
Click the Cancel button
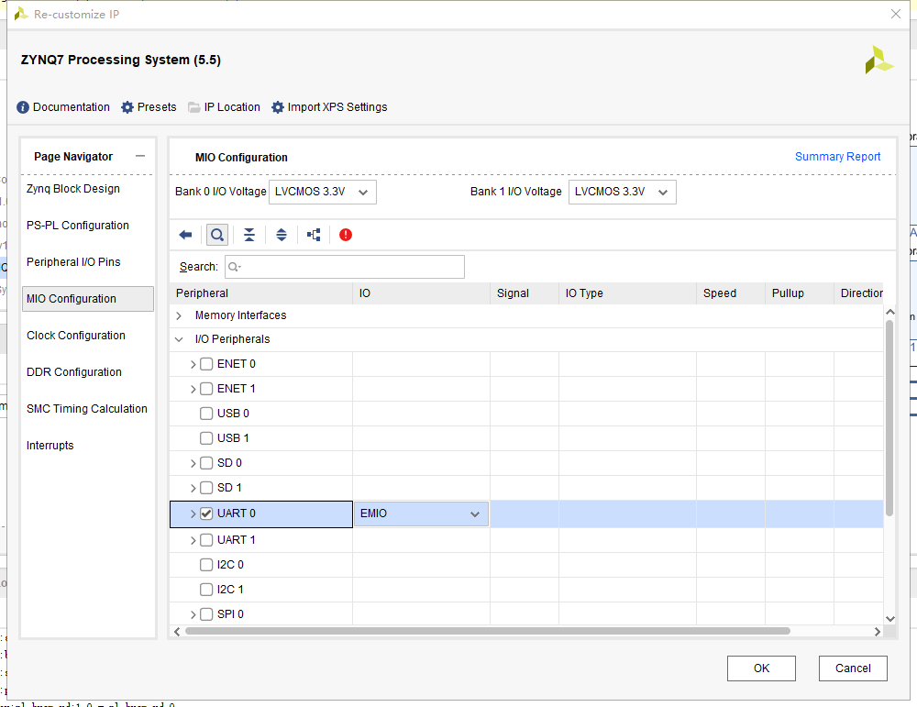pyautogui.click(x=853, y=668)
